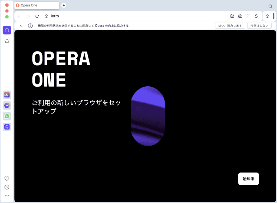Image resolution: width=277 pixels, height=203 pixels.
Task: Open the Pinboards editor icon
Action: point(232,16)
